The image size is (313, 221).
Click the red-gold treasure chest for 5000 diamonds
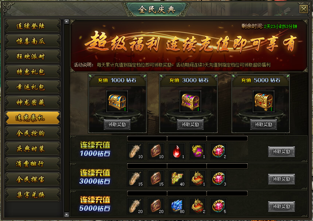point(264,101)
